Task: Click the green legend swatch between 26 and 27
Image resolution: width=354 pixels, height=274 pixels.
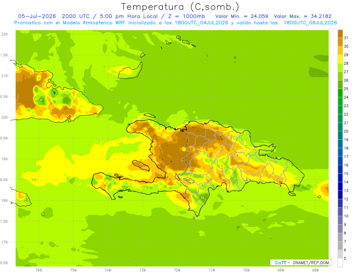Action: (340, 76)
